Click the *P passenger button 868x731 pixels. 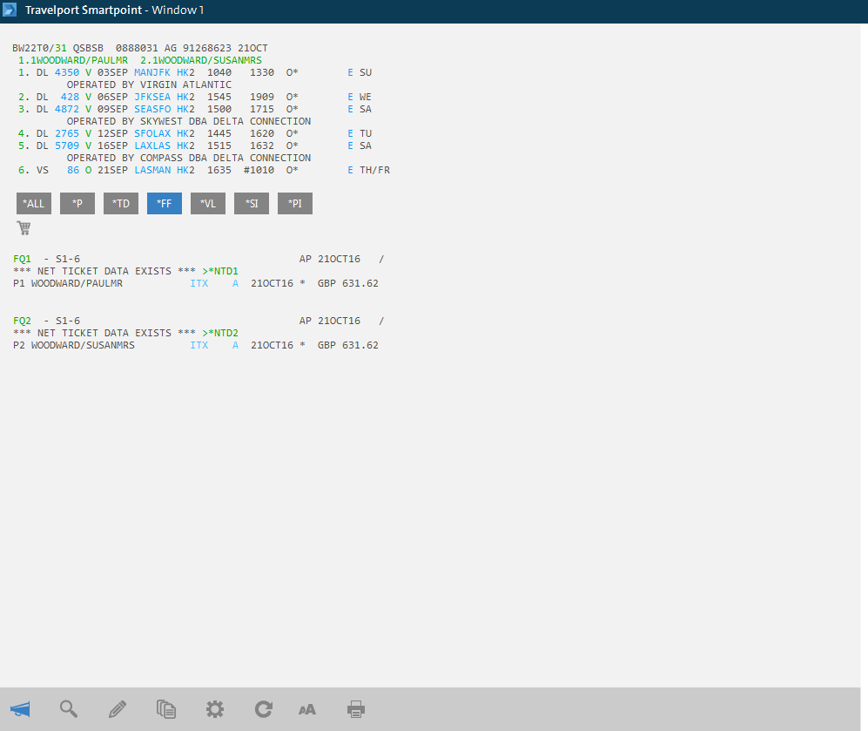[x=77, y=203]
